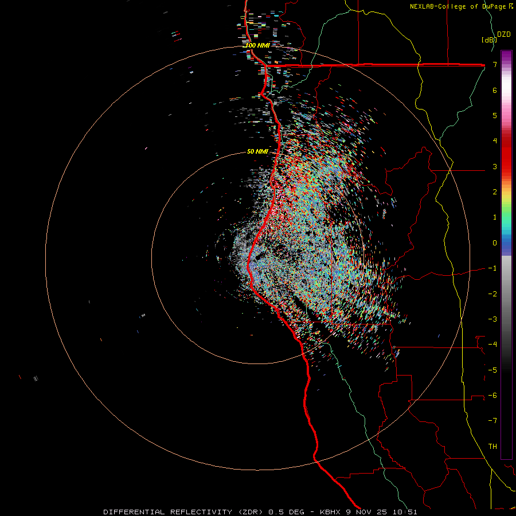The height and width of the screenshot is (516, 516).
Task: Click the [dB] unit label
Action: 488,40
